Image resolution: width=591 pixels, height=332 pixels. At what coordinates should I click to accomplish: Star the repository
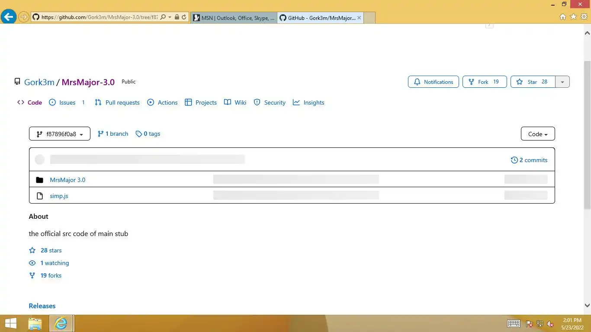[533, 82]
